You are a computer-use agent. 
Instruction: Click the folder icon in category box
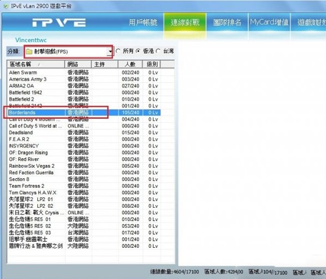coord(29,52)
